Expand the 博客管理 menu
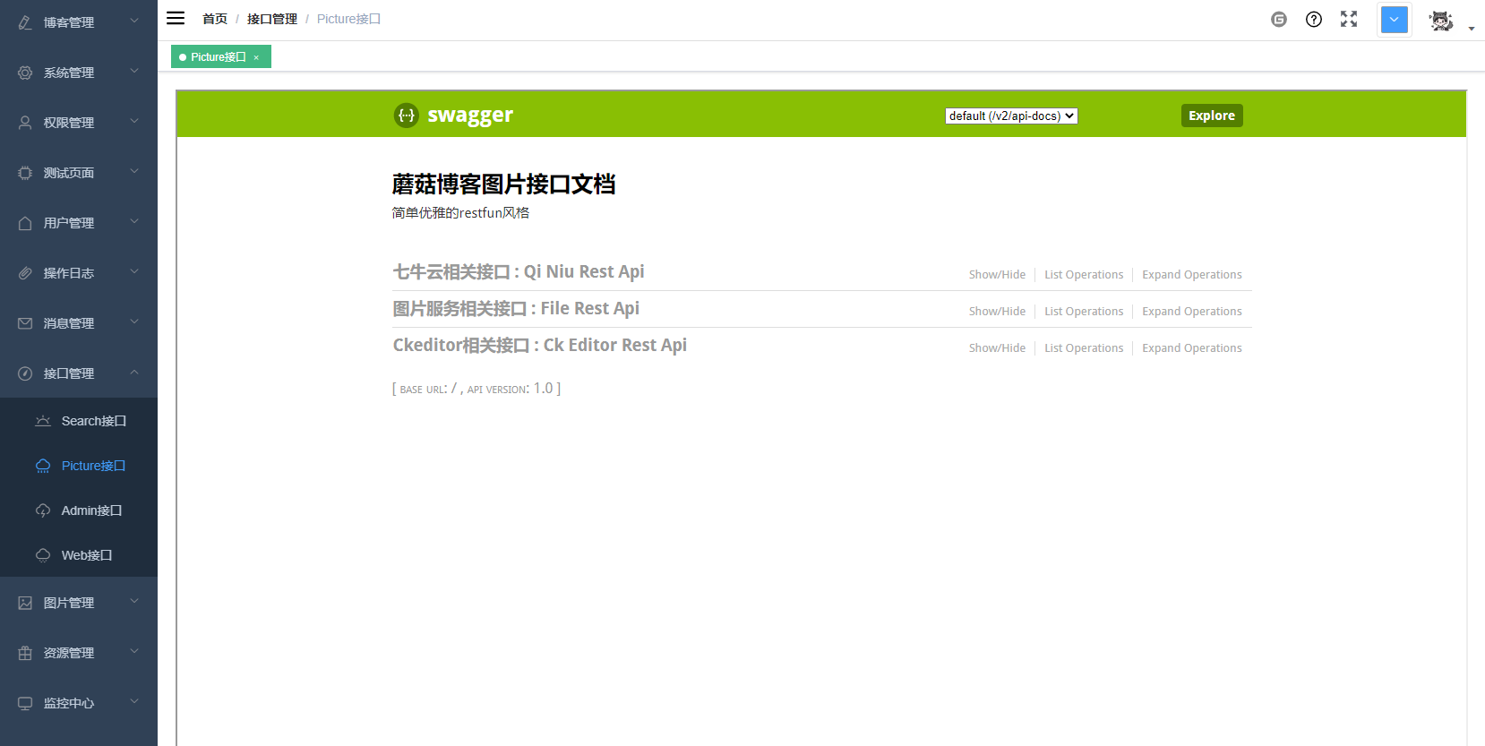The image size is (1485, 746). 79,22
